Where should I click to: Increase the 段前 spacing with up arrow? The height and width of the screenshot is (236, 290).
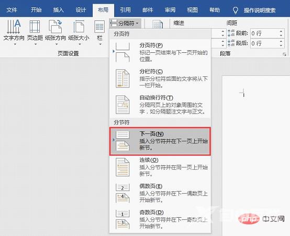click(281, 31)
